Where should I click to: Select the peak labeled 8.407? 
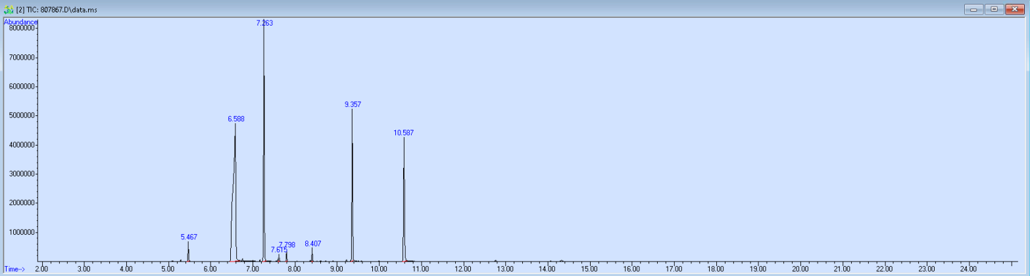(x=313, y=244)
